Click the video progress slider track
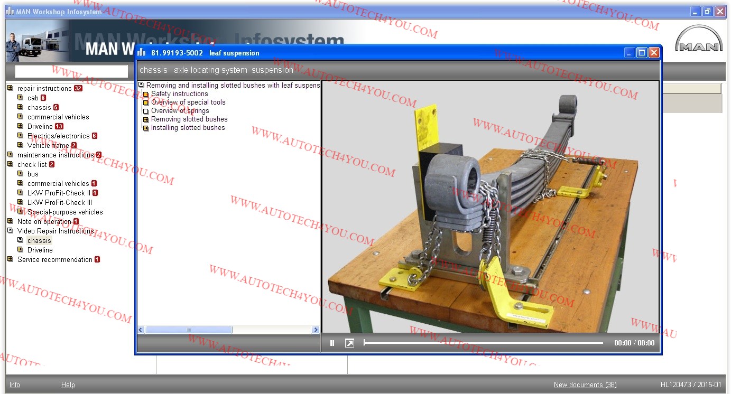This screenshot has height=394, width=731. (483, 343)
